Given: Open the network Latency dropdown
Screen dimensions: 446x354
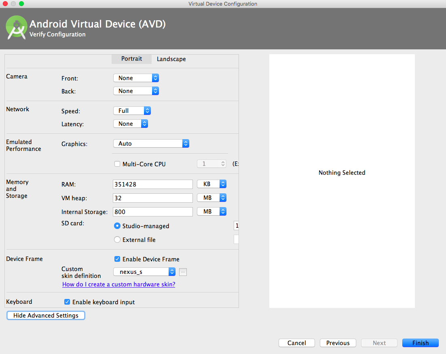Looking at the screenshot, I should click(x=130, y=123).
